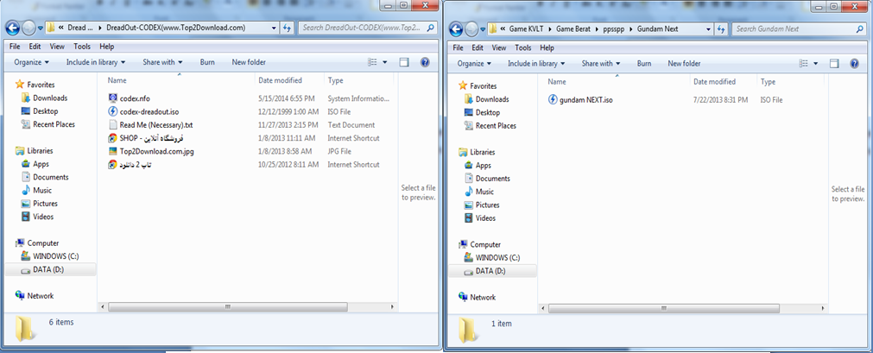Click Burn in Gundam Next window toolbar
873x353 pixels.
tap(644, 64)
